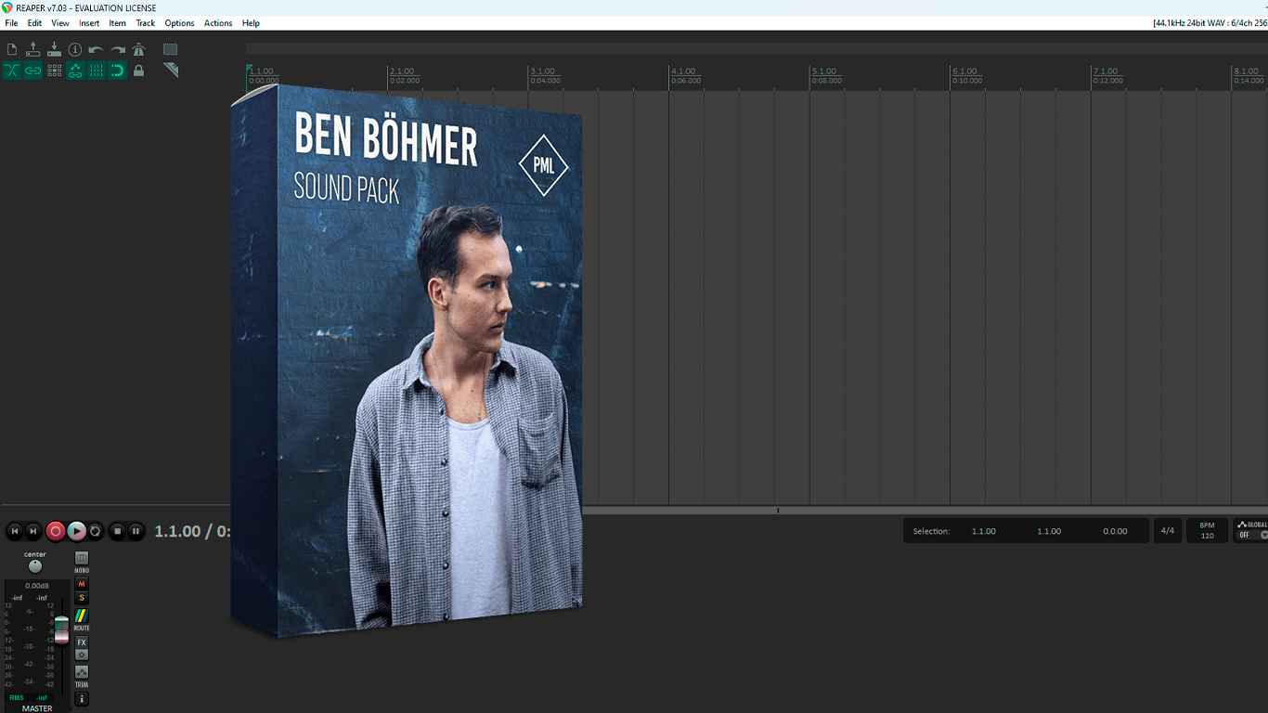Click the dashed rectangle selection icon
The height and width of the screenshot is (713, 1268).
171,49
